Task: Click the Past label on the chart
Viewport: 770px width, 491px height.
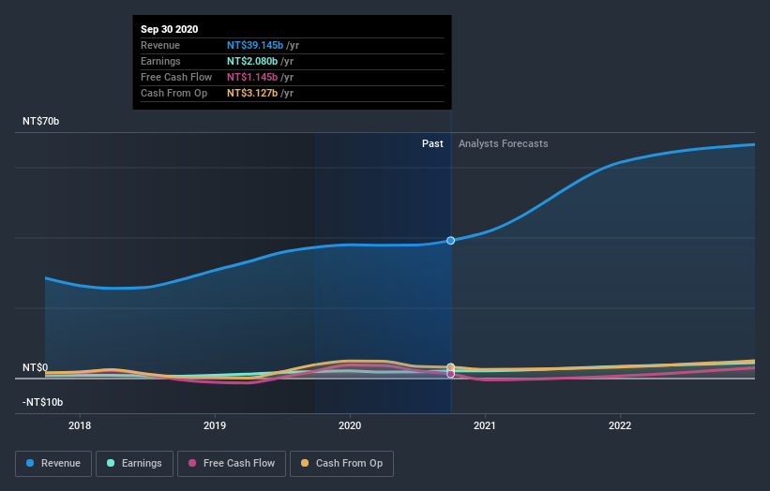Action: [x=432, y=143]
